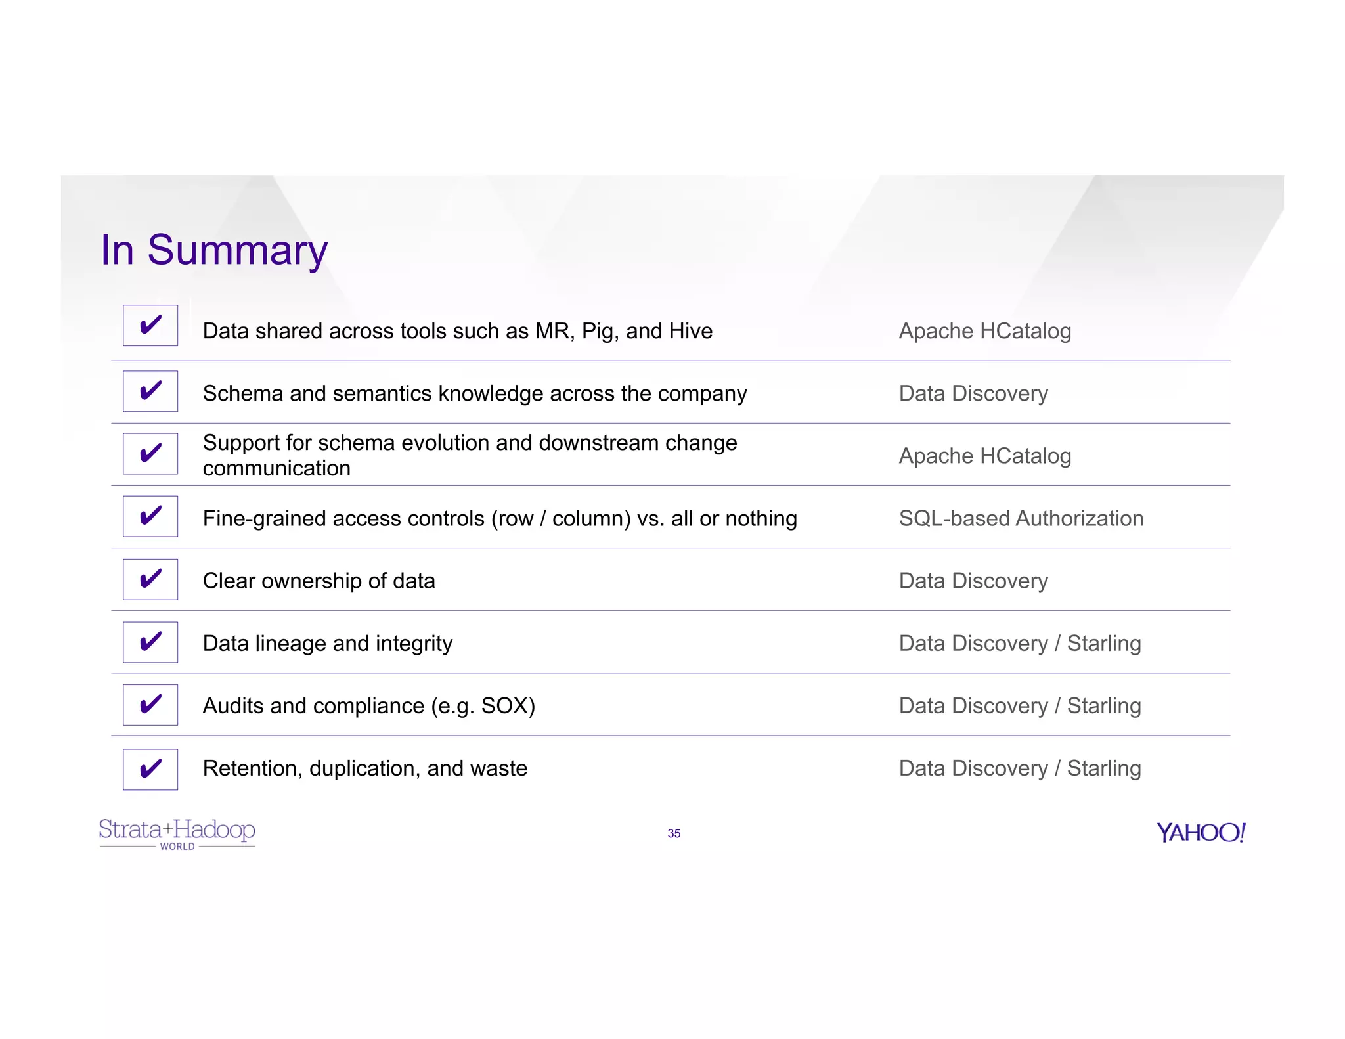
Task: Click the checkbox beside Clear ownership of data
Action: (150, 579)
